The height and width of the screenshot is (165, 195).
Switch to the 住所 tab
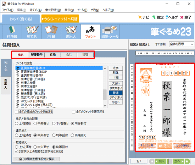point(53,55)
